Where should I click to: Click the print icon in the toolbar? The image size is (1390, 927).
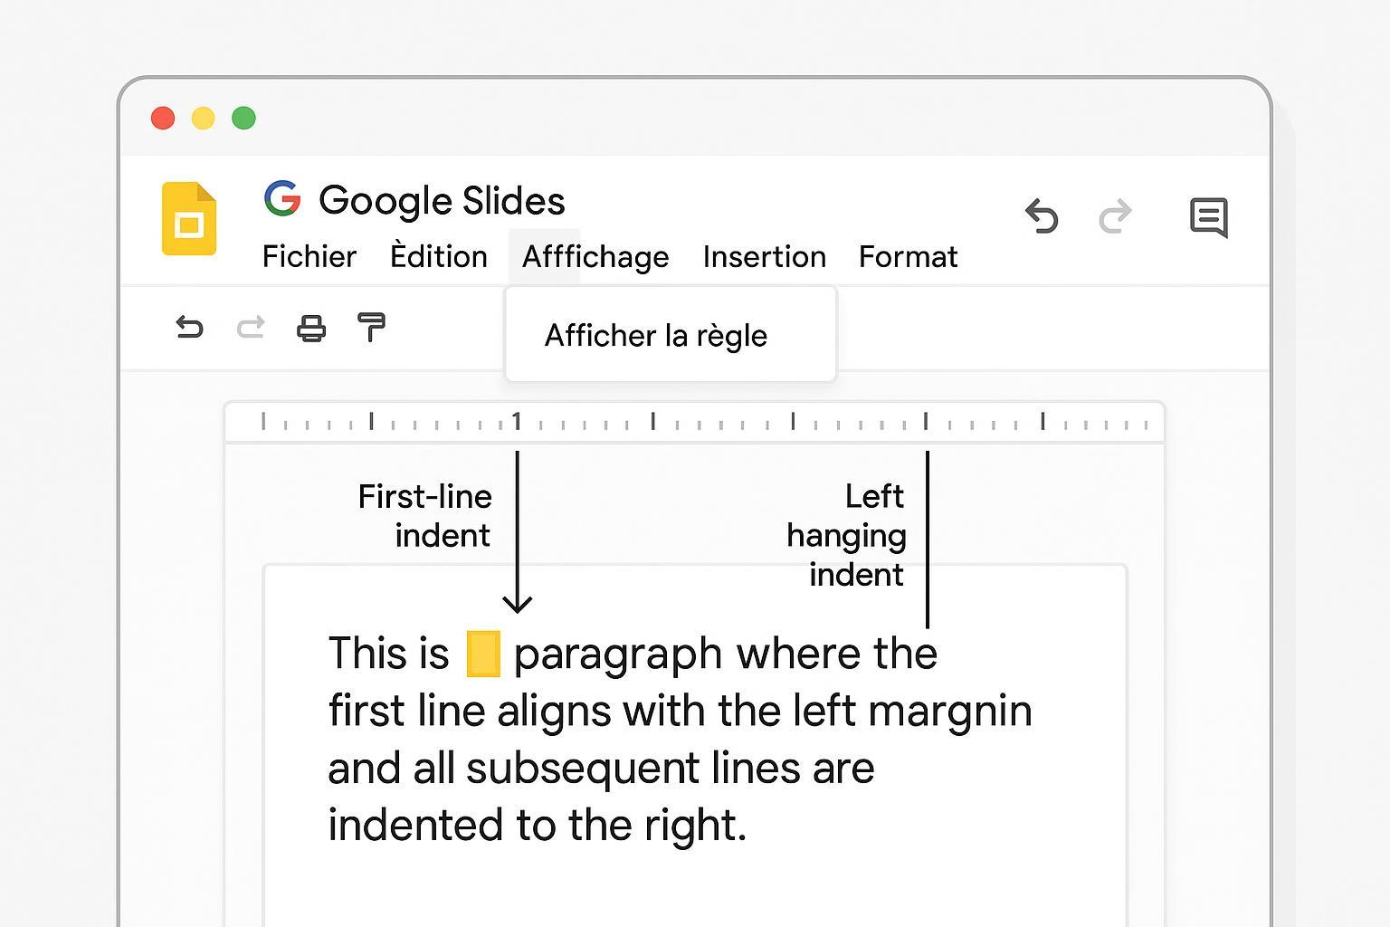pos(311,328)
